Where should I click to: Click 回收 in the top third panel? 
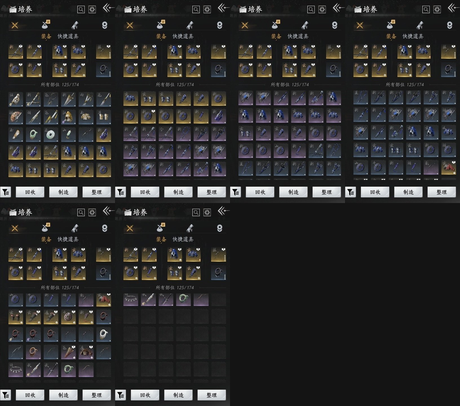tap(260, 192)
